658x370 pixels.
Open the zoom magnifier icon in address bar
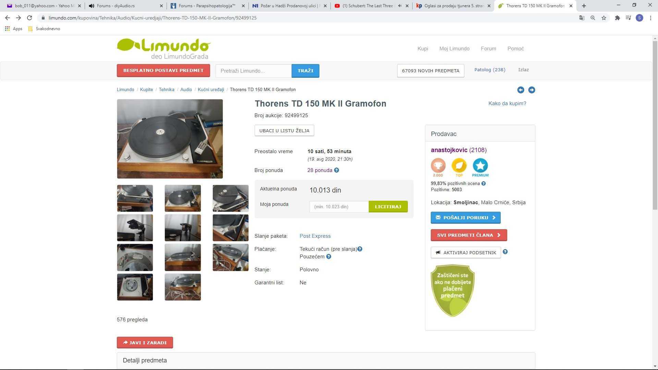593,18
